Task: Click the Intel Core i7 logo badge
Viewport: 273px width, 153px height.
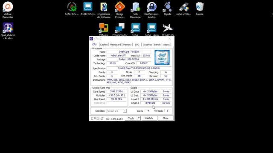Action: pyautogui.click(x=162, y=57)
